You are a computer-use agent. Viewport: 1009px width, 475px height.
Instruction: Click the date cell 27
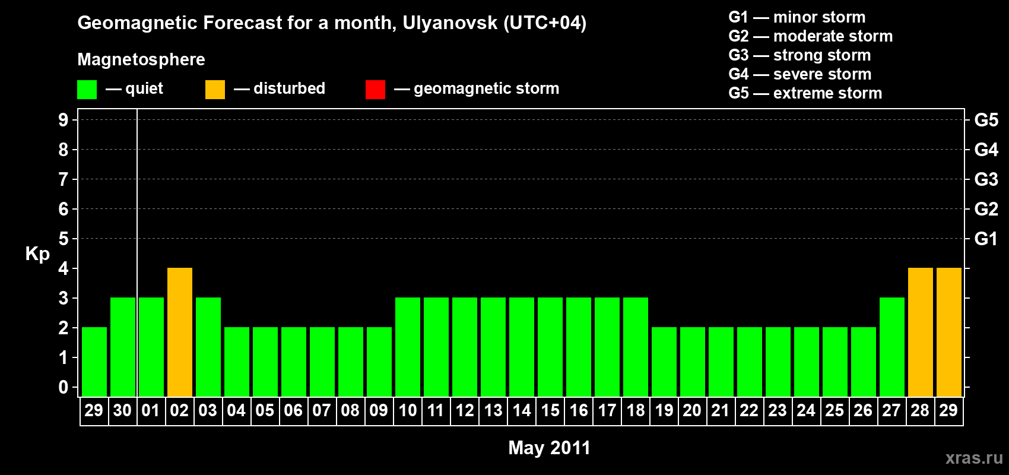(x=891, y=411)
